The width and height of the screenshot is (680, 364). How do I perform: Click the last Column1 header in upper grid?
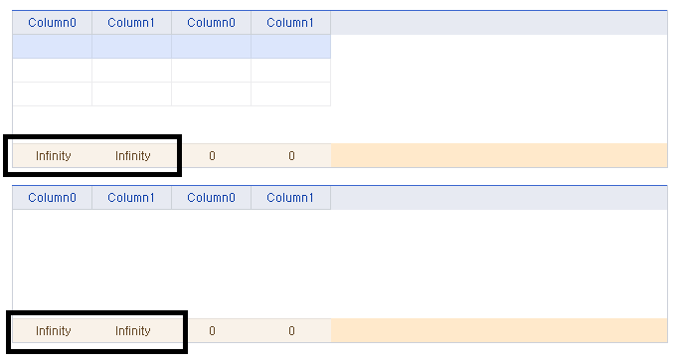(290, 23)
